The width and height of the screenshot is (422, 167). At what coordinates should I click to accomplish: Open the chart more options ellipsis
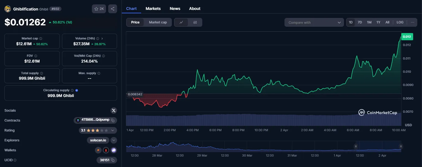click(412, 22)
